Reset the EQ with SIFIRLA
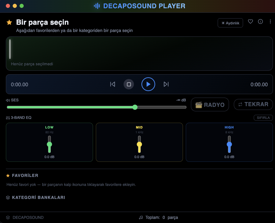275x223 pixels. click(263, 118)
